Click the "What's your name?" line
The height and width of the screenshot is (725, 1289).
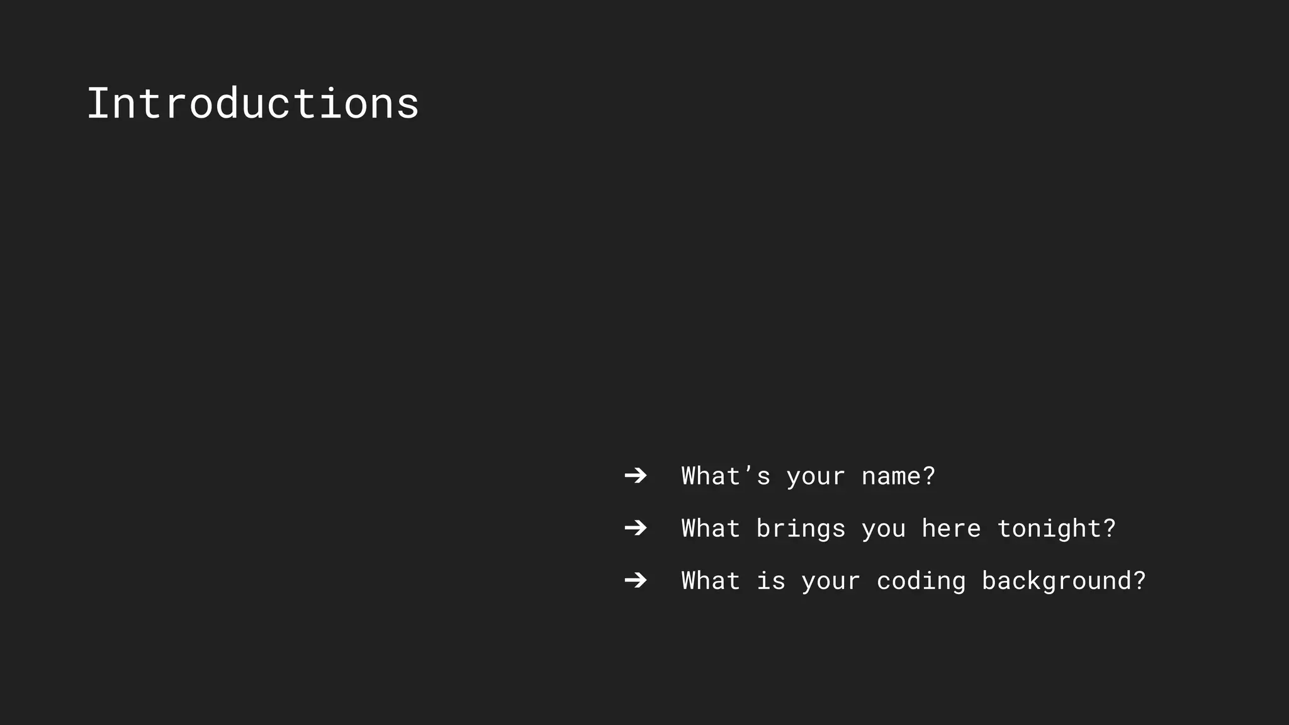pos(808,476)
